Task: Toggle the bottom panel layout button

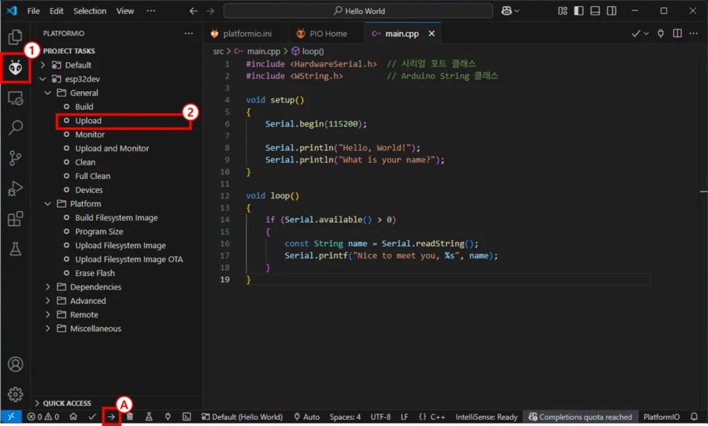Action: tap(595, 11)
